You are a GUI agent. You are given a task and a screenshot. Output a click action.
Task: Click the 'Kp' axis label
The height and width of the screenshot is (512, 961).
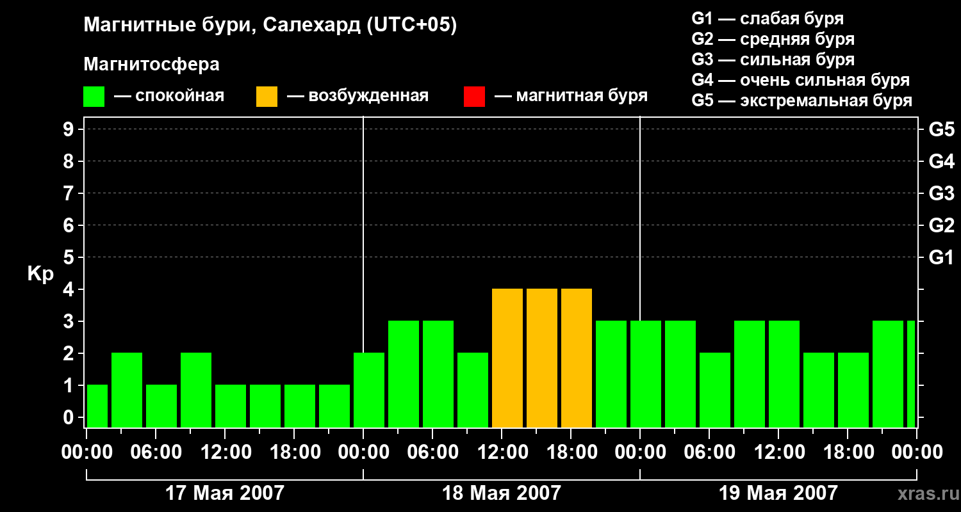pyautogui.click(x=40, y=274)
